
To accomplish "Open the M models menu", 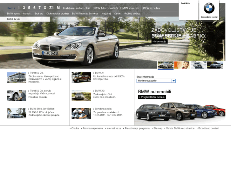I will coord(58,8).
